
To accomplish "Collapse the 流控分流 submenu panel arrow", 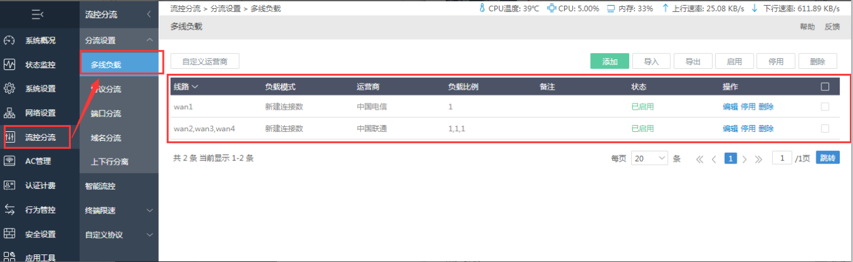I will [148, 14].
